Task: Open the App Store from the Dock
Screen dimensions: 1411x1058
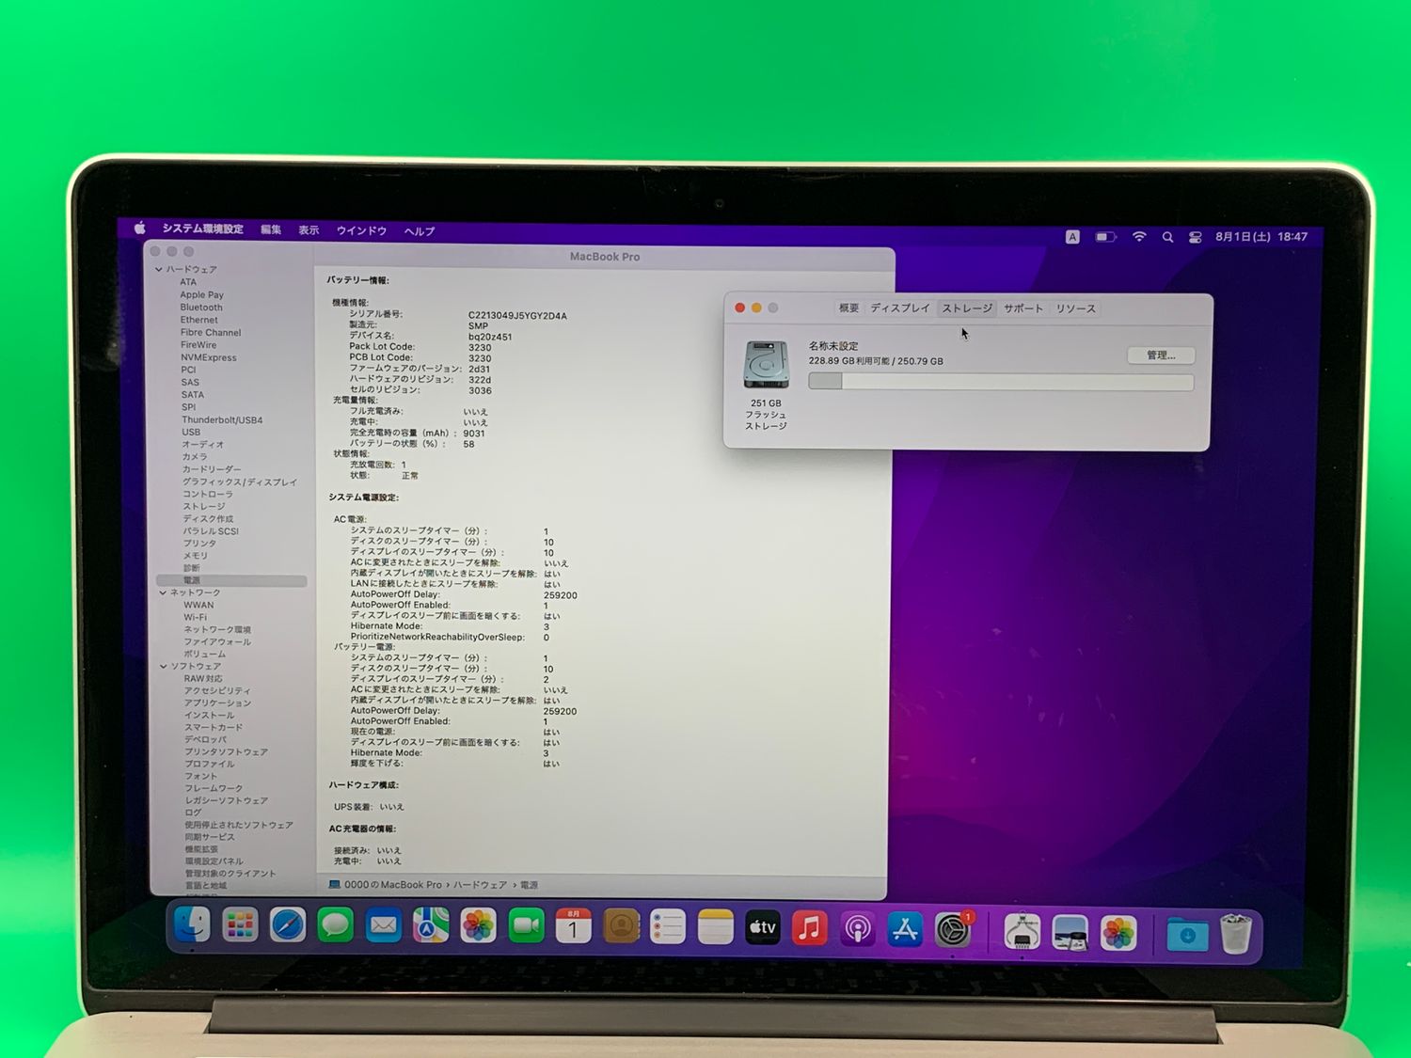Action: (905, 930)
